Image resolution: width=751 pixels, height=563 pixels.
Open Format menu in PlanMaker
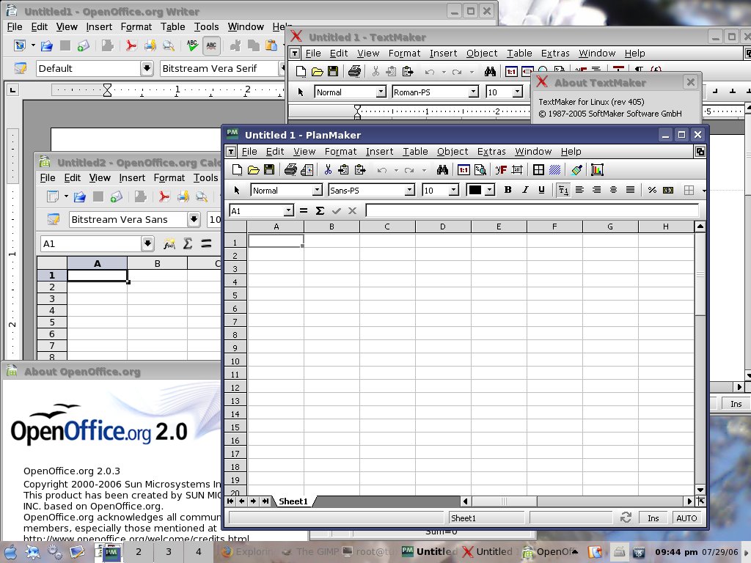(340, 151)
